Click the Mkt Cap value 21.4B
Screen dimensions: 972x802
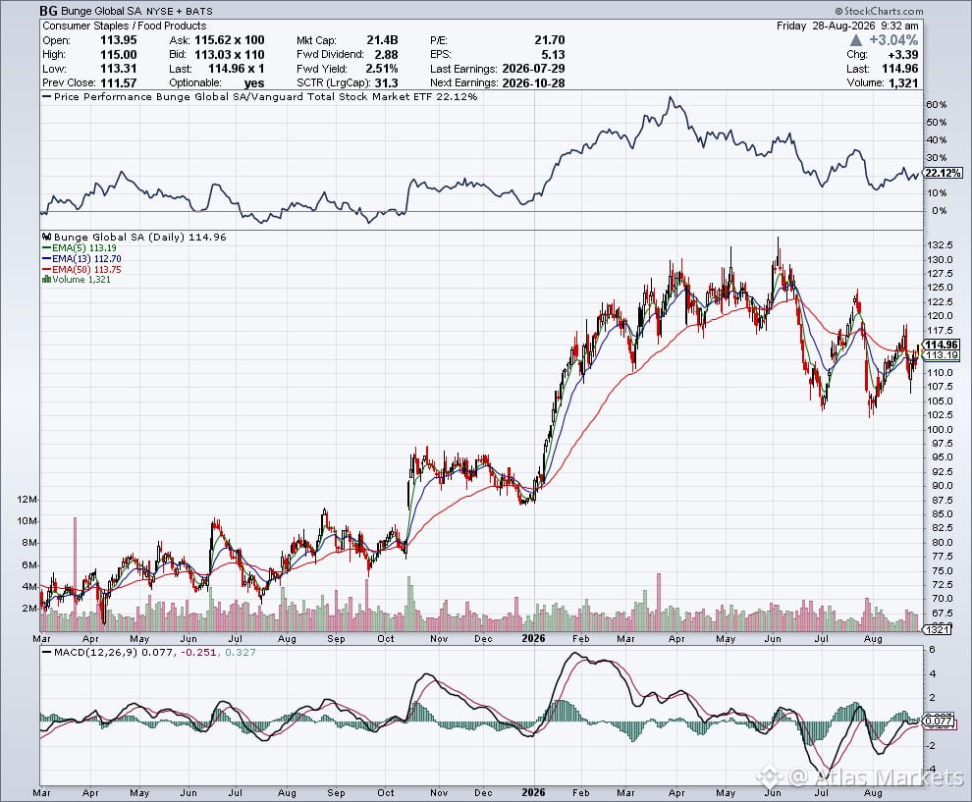click(382, 40)
